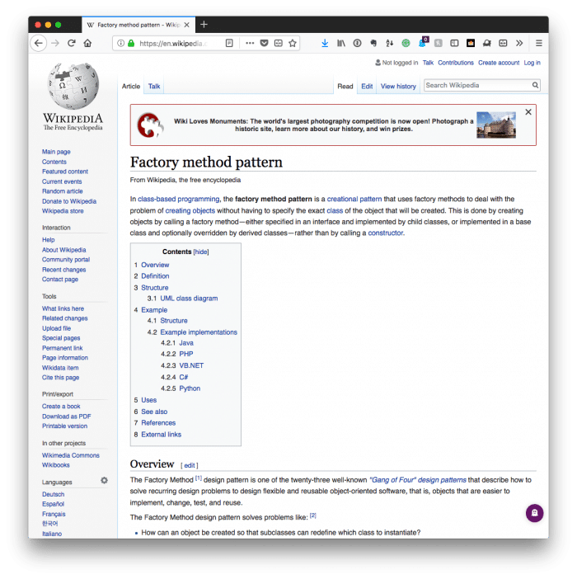577x579 pixels.
Task: Open the Firefox hamburger menu
Action: click(539, 43)
